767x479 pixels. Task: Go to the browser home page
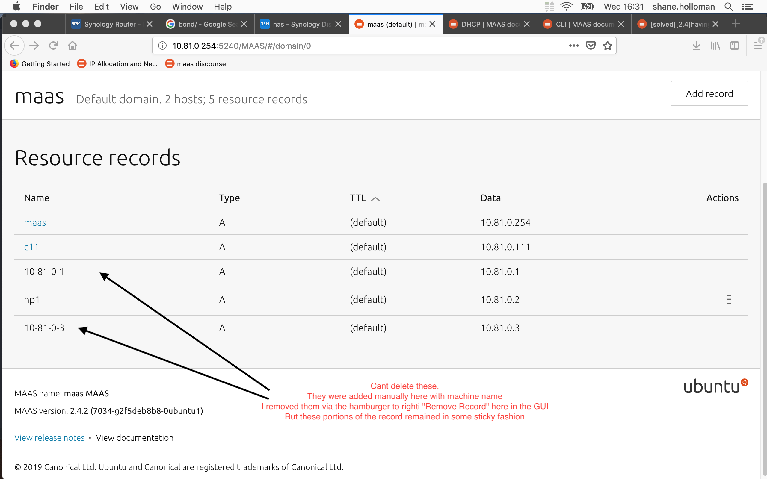pyautogui.click(x=73, y=46)
